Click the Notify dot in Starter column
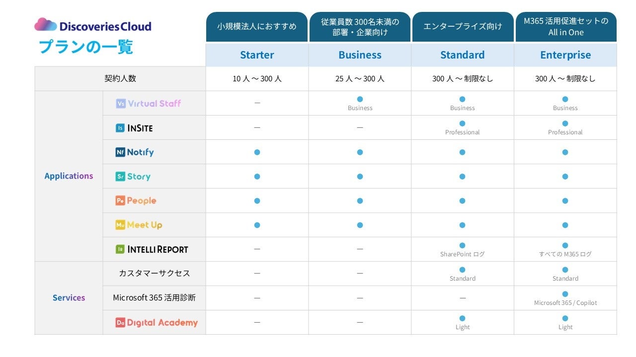This screenshot has width=636, height=357. (x=257, y=152)
